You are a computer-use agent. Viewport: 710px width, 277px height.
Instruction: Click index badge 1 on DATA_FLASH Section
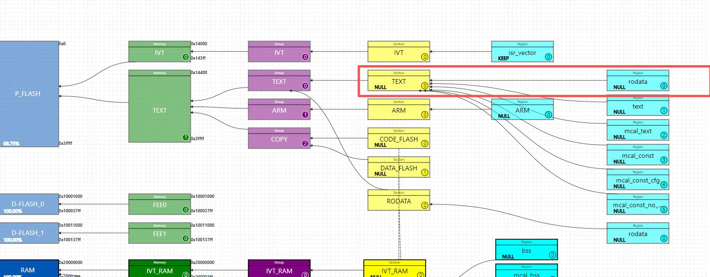tap(425, 172)
